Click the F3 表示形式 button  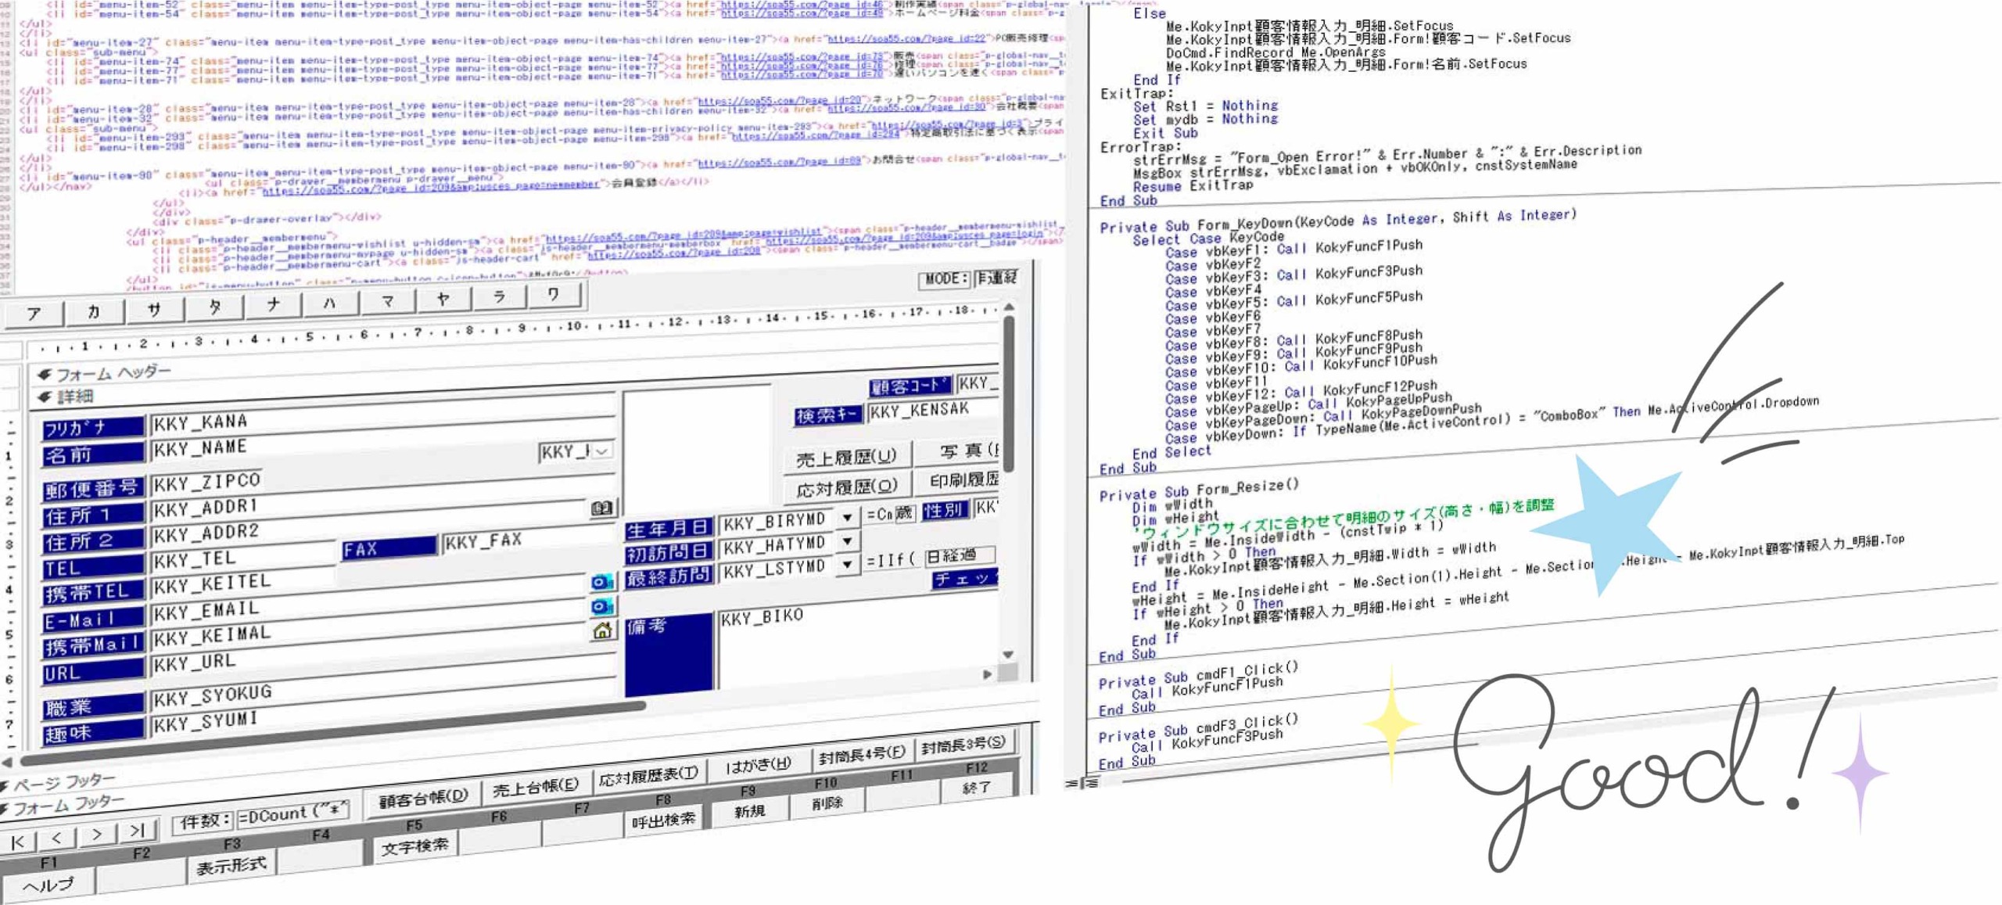coord(231,866)
